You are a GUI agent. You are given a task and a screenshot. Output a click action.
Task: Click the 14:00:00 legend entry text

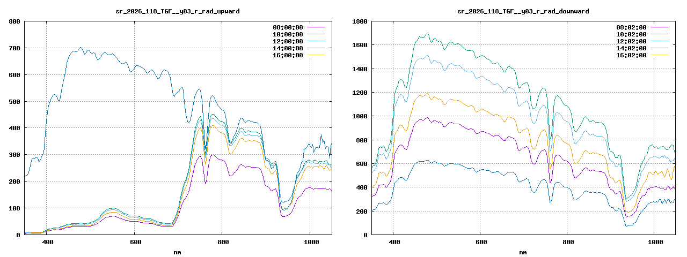coord(288,48)
